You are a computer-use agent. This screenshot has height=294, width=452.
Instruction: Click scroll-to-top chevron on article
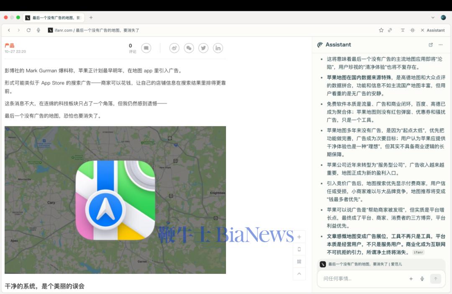pyautogui.click(x=299, y=273)
